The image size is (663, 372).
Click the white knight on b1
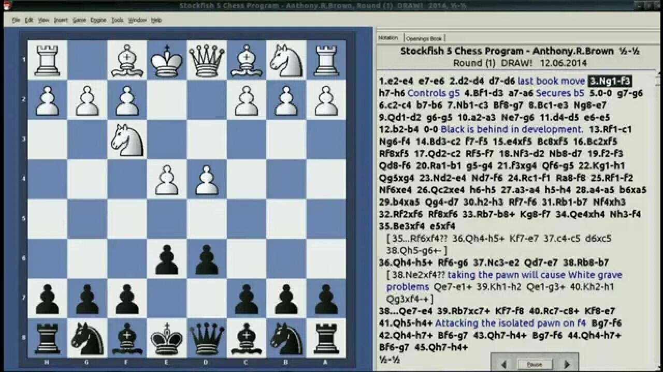[x=286, y=60]
